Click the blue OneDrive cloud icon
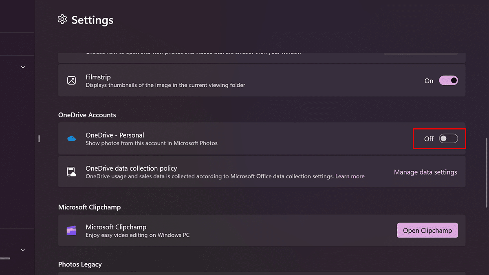 72,139
